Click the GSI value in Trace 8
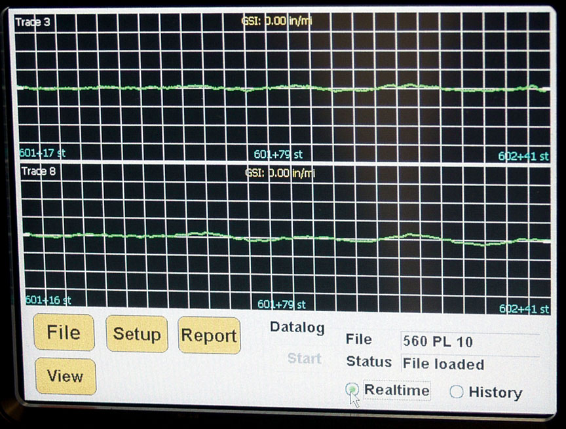The image size is (566, 429). tap(280, 173)
